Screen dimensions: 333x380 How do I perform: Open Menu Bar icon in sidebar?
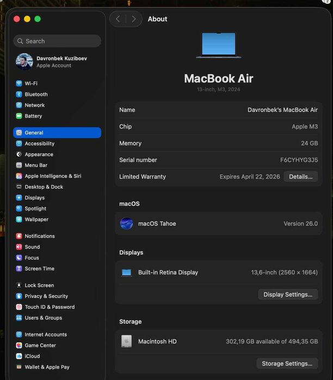point(19,165)
